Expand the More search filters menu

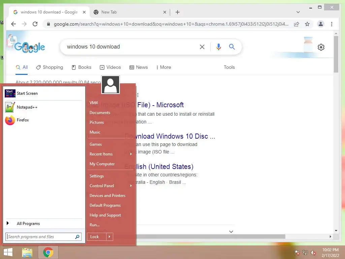pyautogui.click(x=163, y=67)
